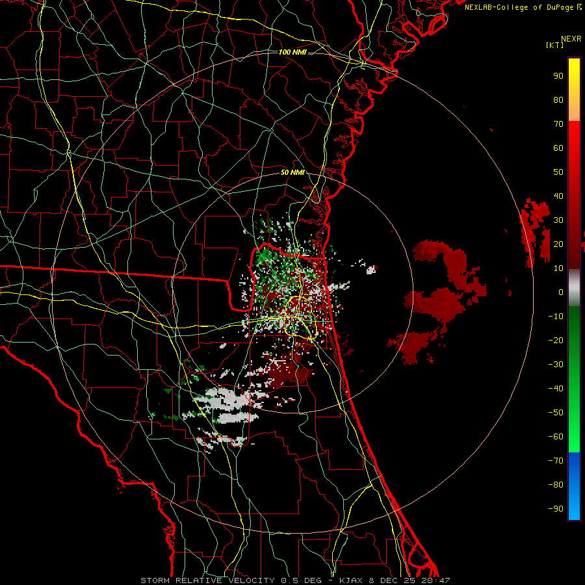Click the bright green segment of the color bar

coord(574,379)
